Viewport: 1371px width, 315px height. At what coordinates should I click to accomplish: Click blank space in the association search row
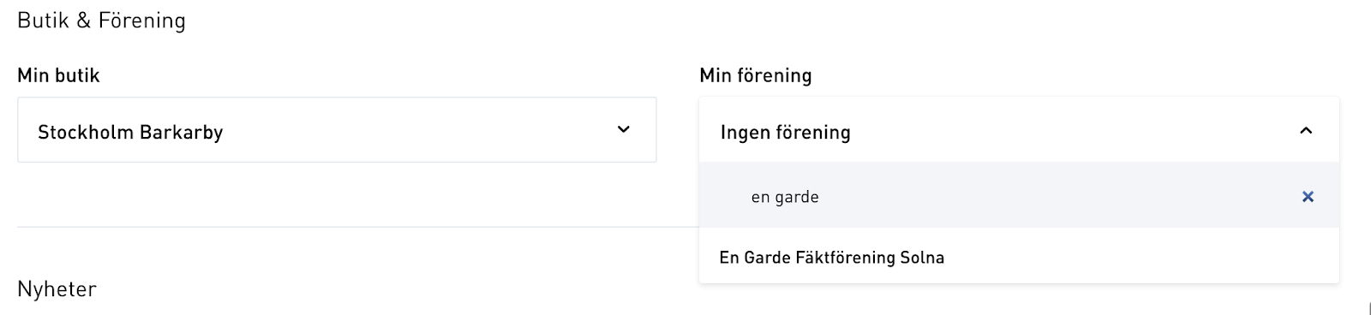tap(1054, 197)
